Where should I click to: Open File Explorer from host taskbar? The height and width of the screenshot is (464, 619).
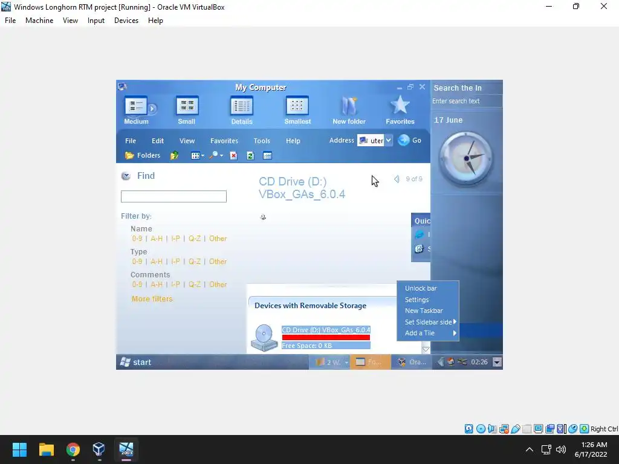coord(46,449)
